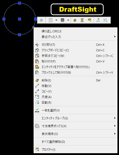This screenshot has height=155, width=119.
Task: Click the zoom icon in the floating toolbar
Action: tap(41, 20)
